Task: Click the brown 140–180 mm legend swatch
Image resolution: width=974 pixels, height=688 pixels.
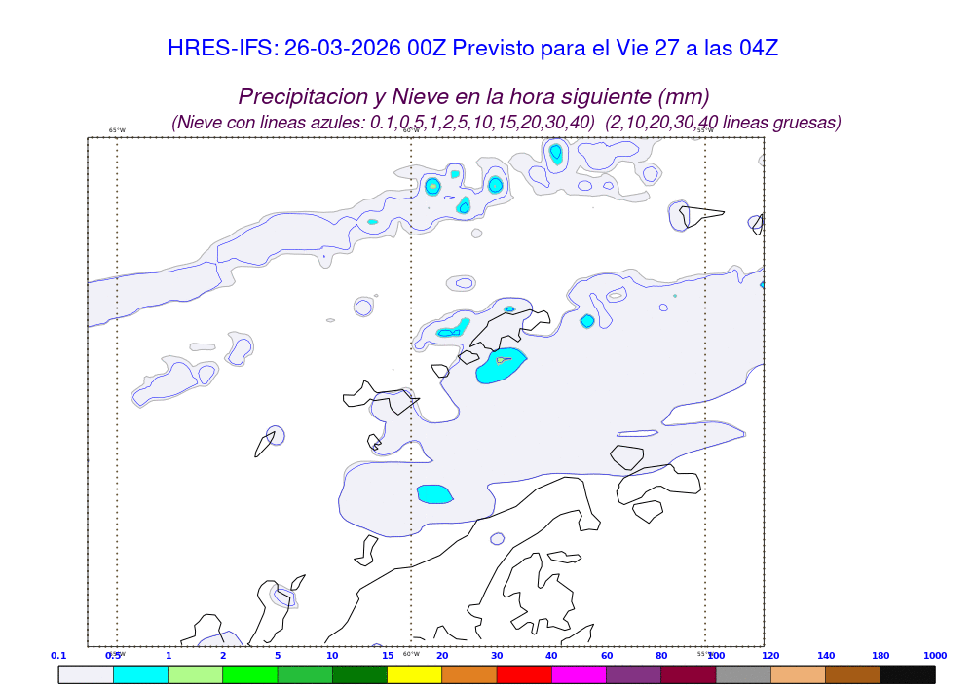Action: (853, 673)
